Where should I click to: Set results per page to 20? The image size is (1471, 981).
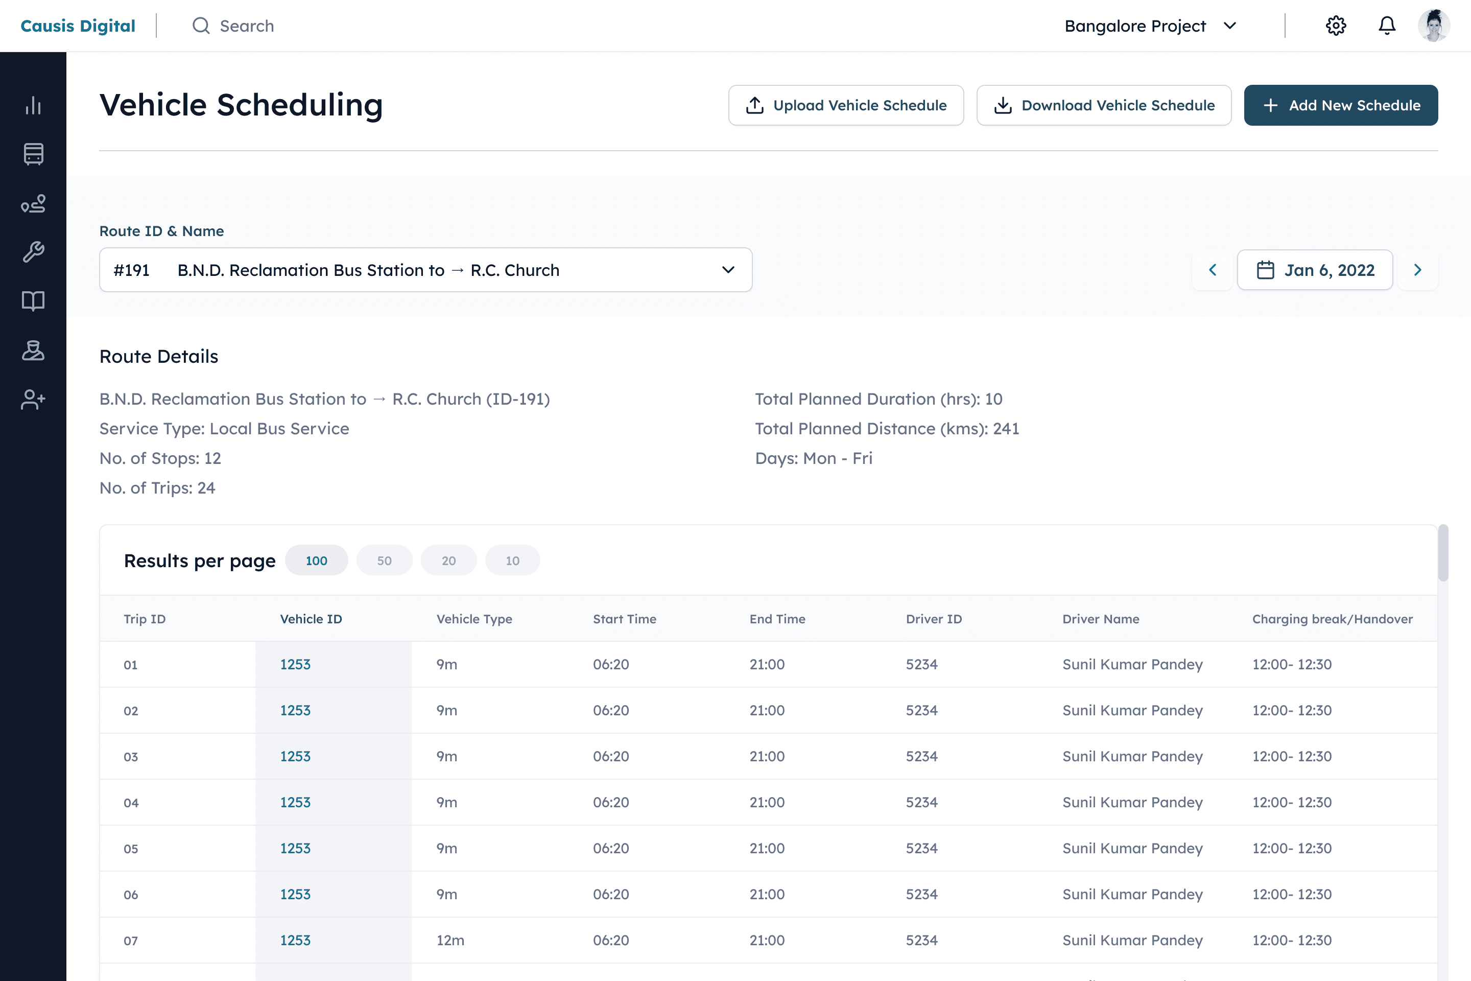448,560
